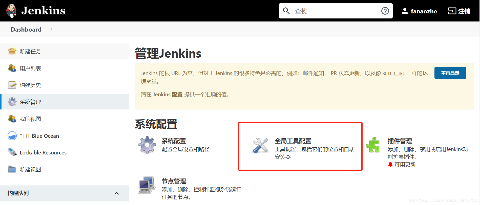Screen dimensions: 480x205
Task: Open 我的视图 in the sidebar
Action: click(30, 119)
